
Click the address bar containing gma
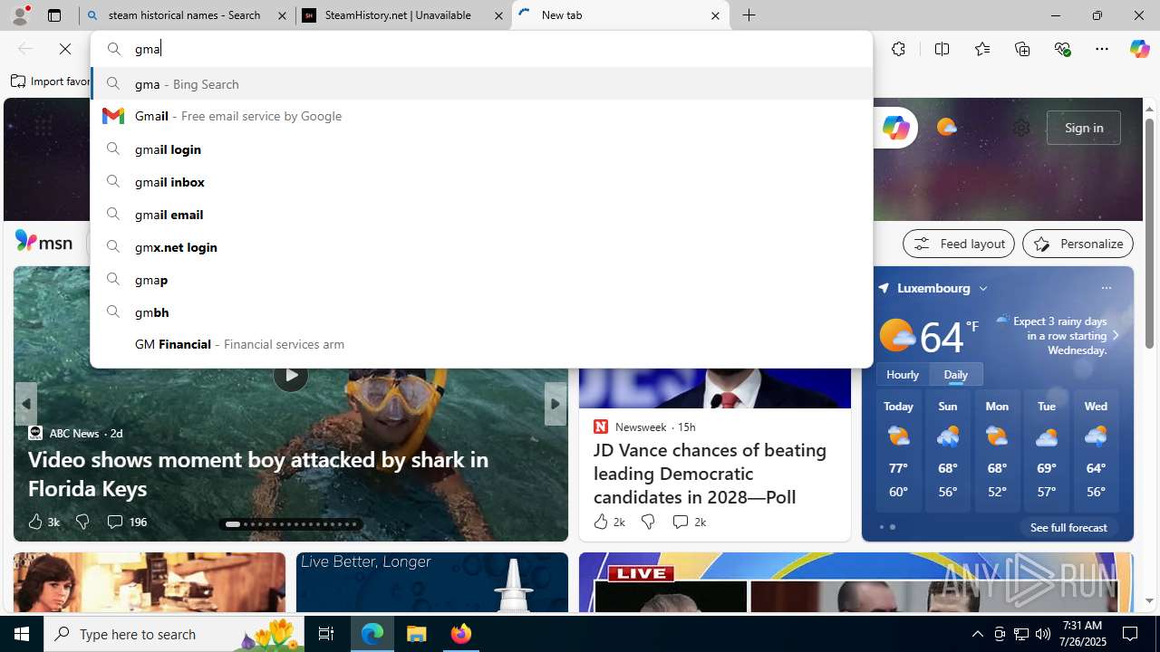[x=481, y=49]
